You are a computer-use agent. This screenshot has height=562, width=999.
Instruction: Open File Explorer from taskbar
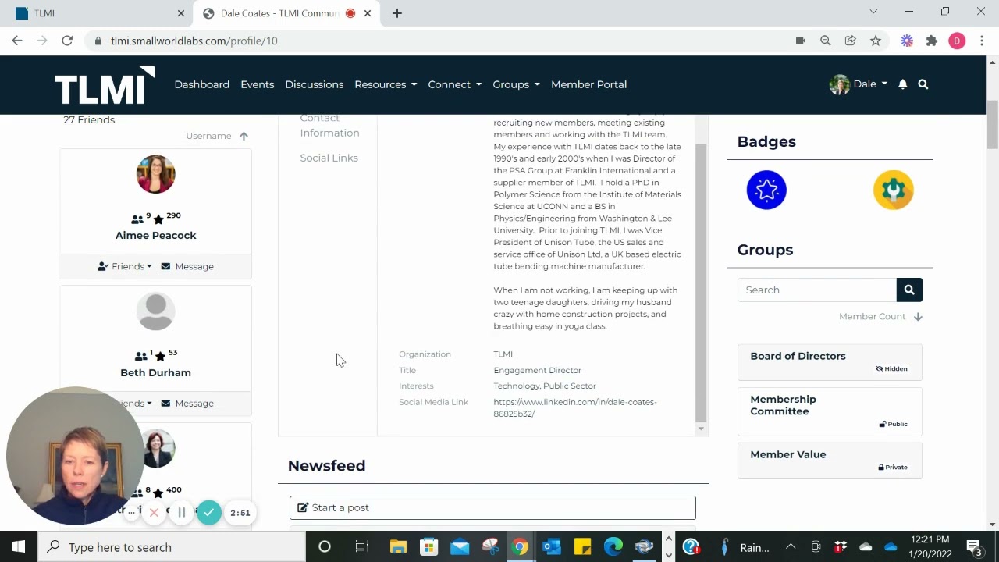(x=398, y=547)
